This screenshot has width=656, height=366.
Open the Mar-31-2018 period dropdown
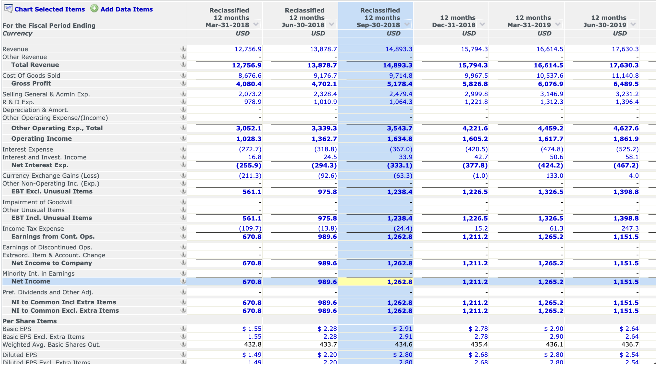[x=256, y=25]
